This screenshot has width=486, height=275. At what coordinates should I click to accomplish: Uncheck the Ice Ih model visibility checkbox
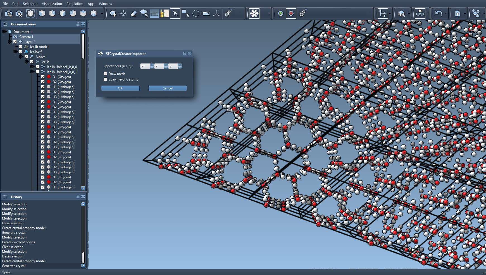pos(21,47)
